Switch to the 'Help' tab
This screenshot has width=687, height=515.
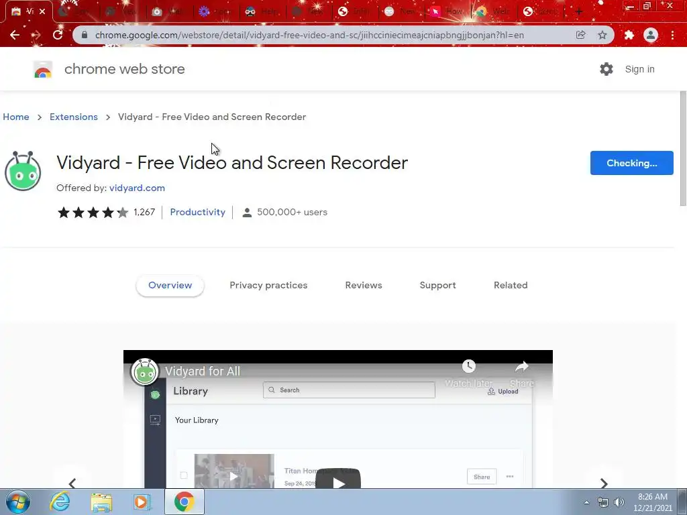pyautogui.click(x=262, y=12)
